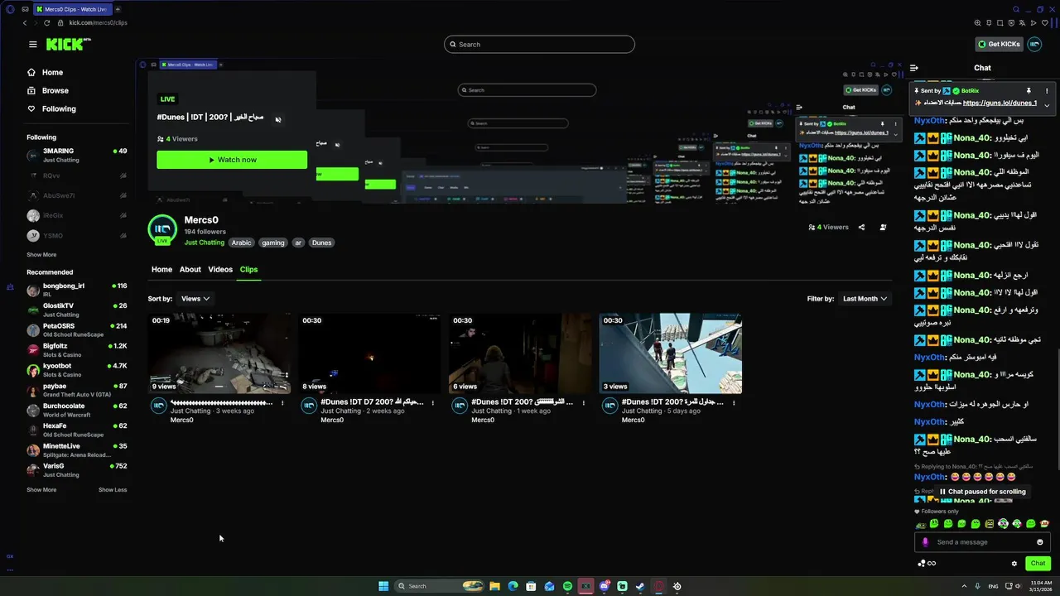Insert the Pepe frog quick emote
Image resolution: width=1060 pixels, height=596 pixels.
pyautogui.click(x=920, y=524)
